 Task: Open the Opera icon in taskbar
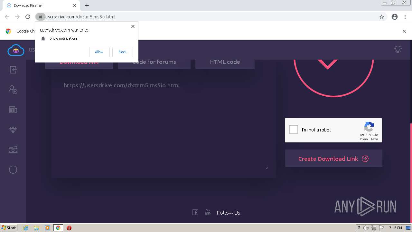[69, 228]
